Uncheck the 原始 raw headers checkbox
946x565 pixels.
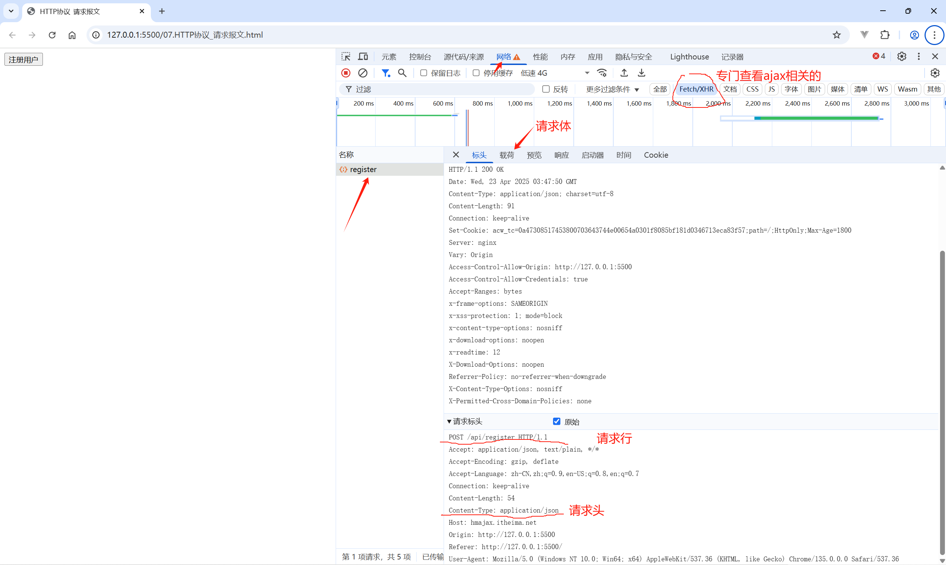556,421
